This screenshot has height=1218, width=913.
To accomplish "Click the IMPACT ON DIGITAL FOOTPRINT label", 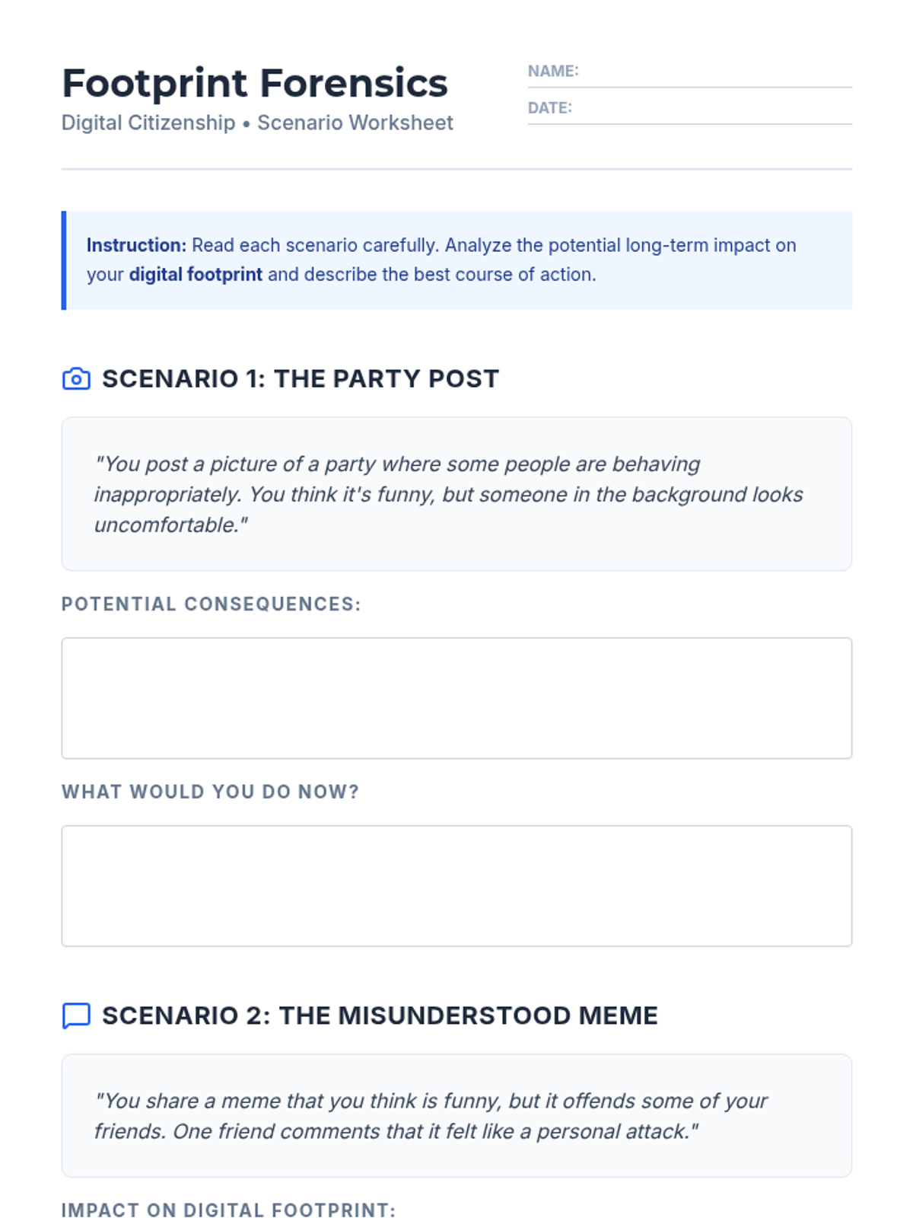I will (x=228, y=1210).
